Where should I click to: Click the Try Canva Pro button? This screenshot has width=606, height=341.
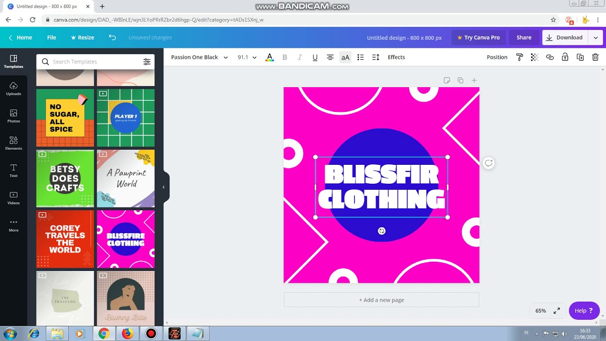(x=478, y=37)
